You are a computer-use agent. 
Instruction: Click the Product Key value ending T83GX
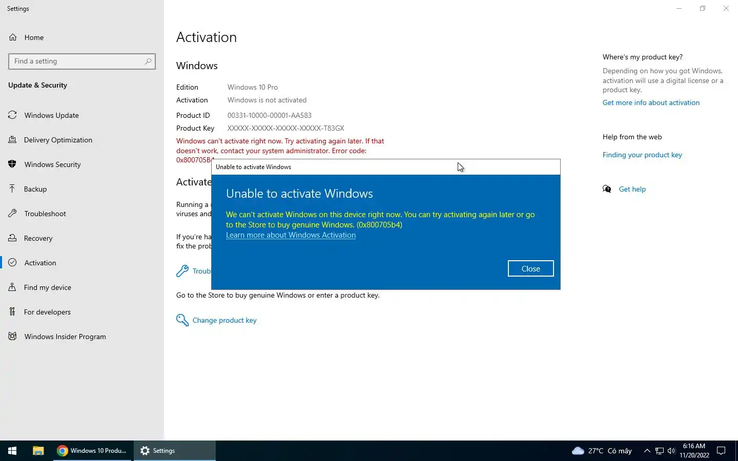286,128
